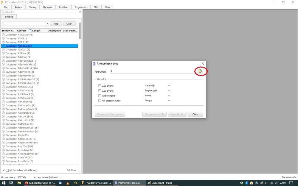Click the Edit Filter link
The width and height of the screenshot is (298, 186).
[72, 170]
